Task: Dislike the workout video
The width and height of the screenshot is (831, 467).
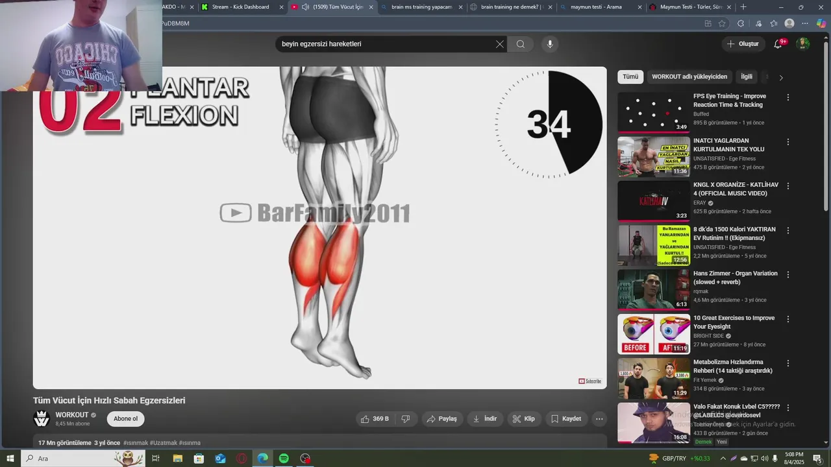Action: (405, 419)
